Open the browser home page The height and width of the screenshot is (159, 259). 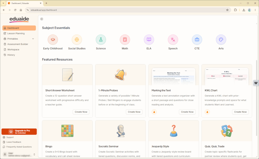coord(21,10)
